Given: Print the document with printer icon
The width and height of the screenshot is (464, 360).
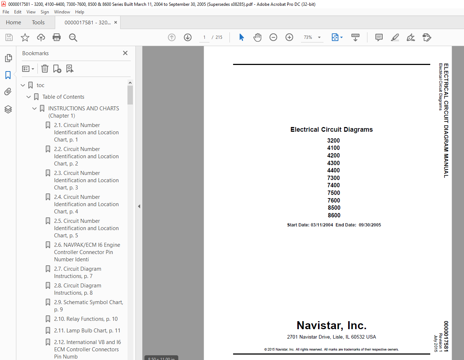Looking at the screenshot, I should tap(57, 37).
